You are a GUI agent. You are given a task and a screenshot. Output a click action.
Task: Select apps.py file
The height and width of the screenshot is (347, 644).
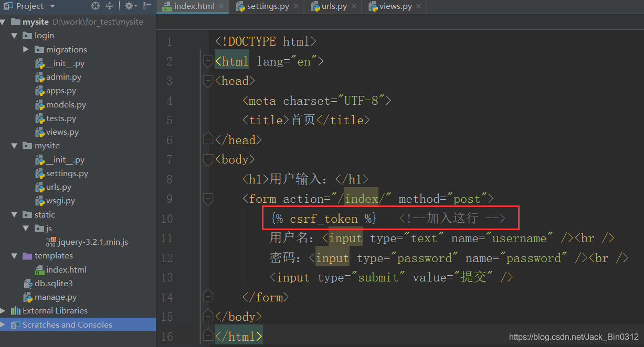point(61,91)
